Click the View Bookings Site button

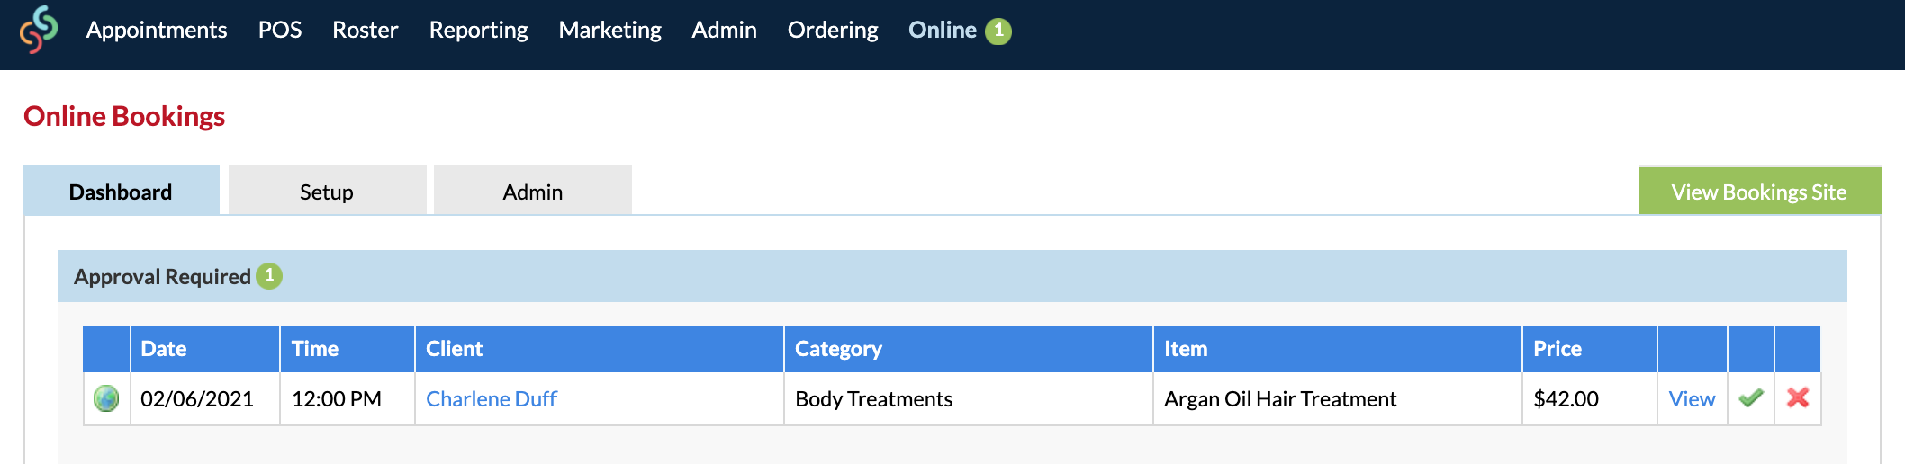pyautogui.click(x=1759, y=192)
